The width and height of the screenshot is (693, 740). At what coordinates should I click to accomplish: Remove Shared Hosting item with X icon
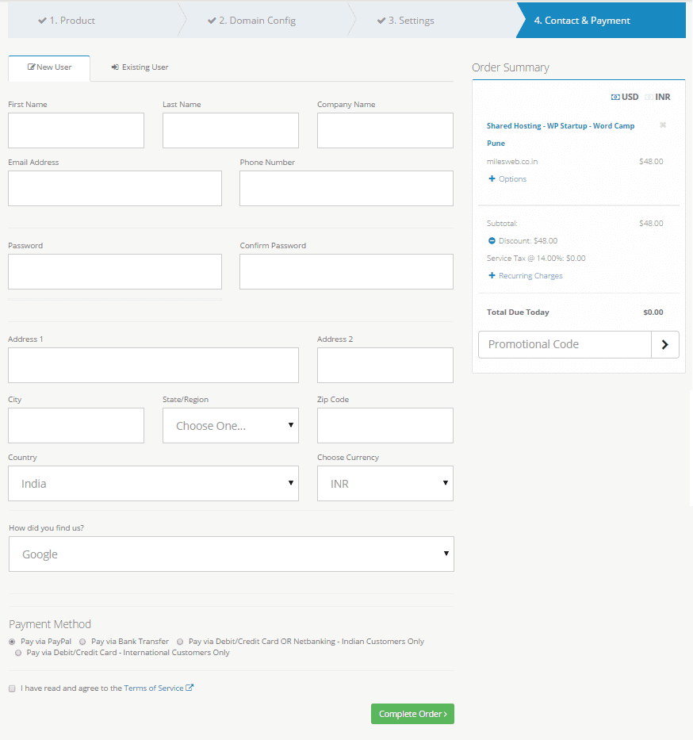point(663,125)
